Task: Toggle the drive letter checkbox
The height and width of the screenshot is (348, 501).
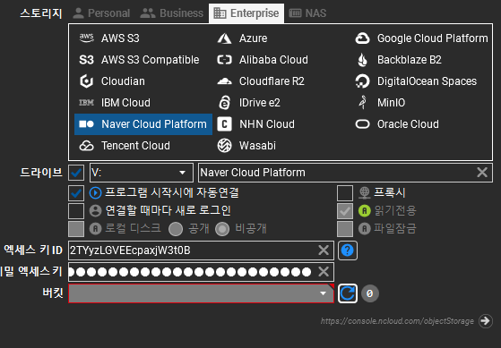Action: click(x=76, y=173)
